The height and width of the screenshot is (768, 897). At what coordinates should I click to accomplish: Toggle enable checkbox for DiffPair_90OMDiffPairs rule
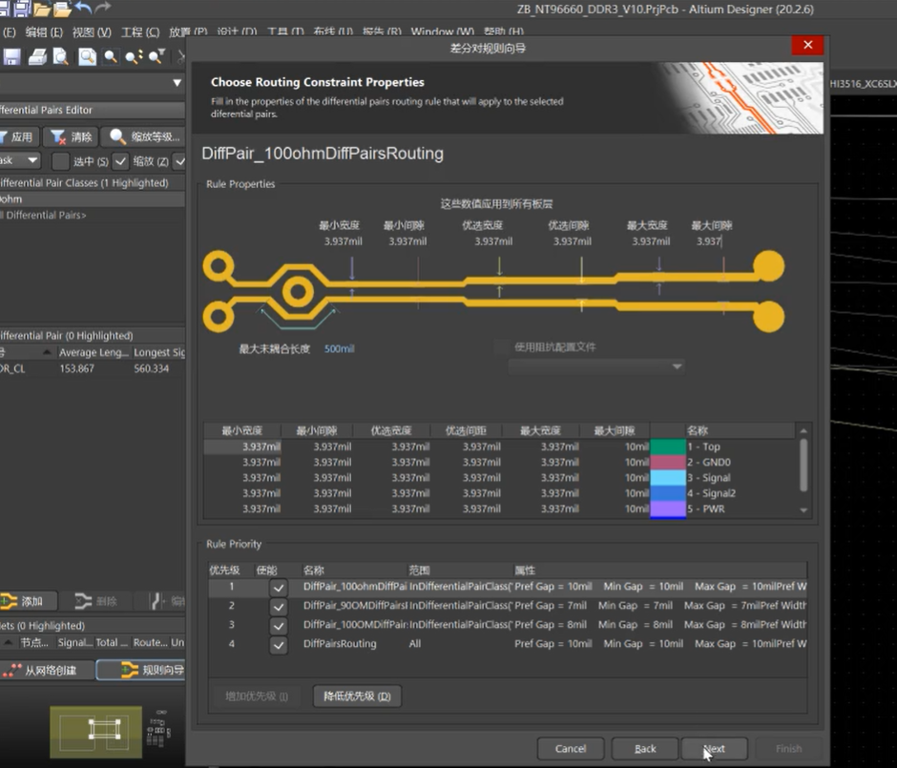tap(278, 606)
